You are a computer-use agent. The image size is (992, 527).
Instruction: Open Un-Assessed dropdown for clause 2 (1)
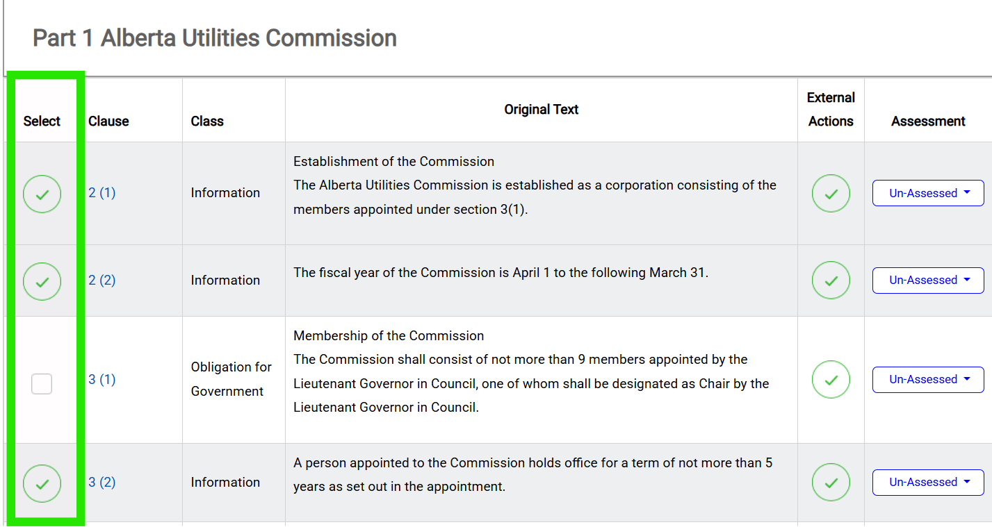click(x=928, y=193)
